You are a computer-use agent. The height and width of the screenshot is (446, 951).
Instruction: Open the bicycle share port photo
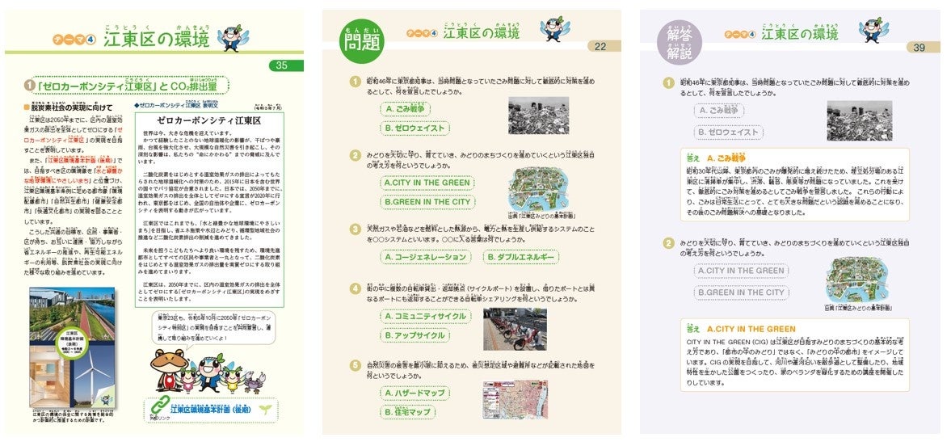tap(515, 330)
